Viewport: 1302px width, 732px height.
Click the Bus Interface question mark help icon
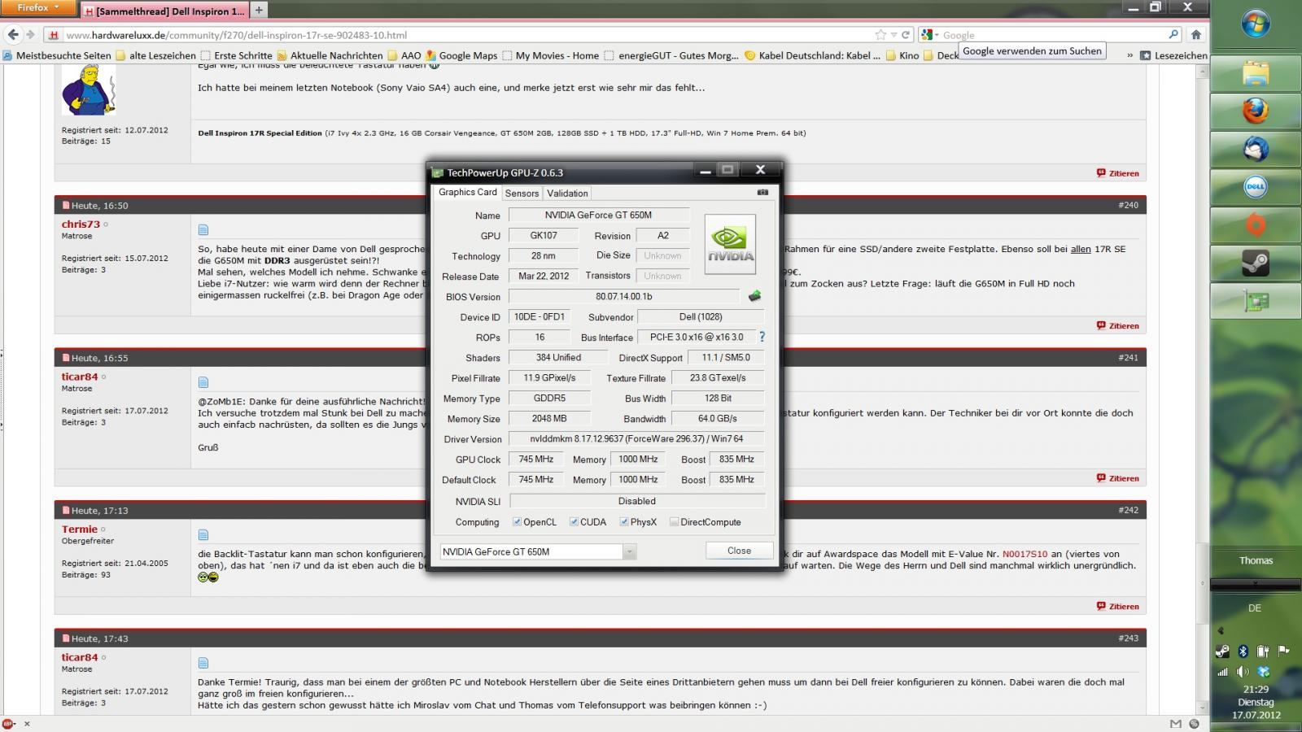[762, 337]
